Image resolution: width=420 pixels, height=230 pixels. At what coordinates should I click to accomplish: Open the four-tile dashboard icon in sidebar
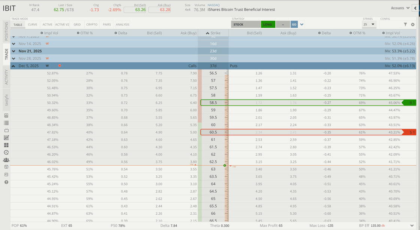[x=6, y=145]
